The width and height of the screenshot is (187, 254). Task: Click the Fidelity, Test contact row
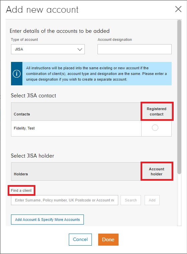point(91,128)
